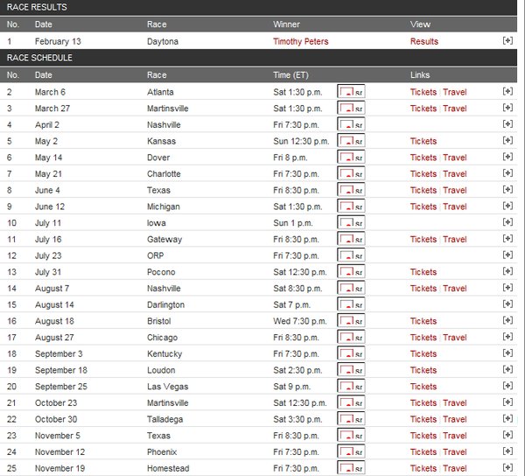This screenshot has height=476, width=525.
Task: Open Tickets link for Loudon race
Action: pyautogui.click(x=423, y=370)
